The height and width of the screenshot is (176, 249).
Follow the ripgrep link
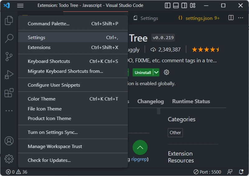pos(139,159)
